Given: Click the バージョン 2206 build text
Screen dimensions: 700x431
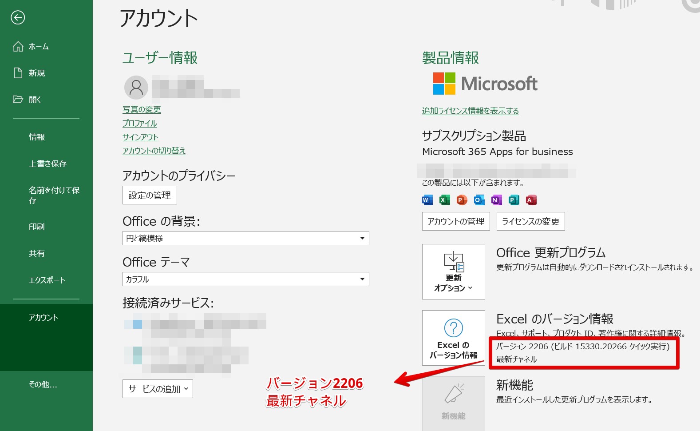Looking at the screenshot, I should pos(582,346).
